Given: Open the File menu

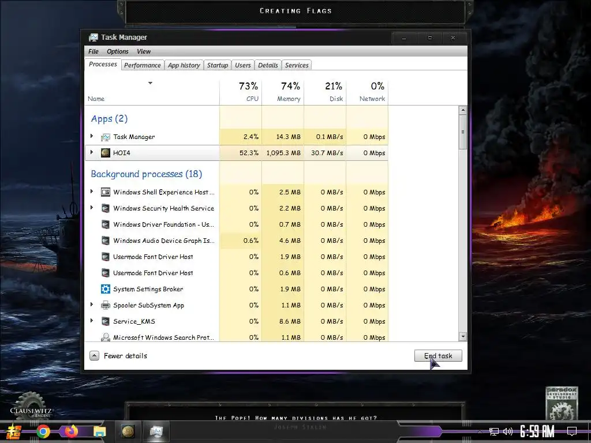Looking at the screenshot, I should [93, 51].
